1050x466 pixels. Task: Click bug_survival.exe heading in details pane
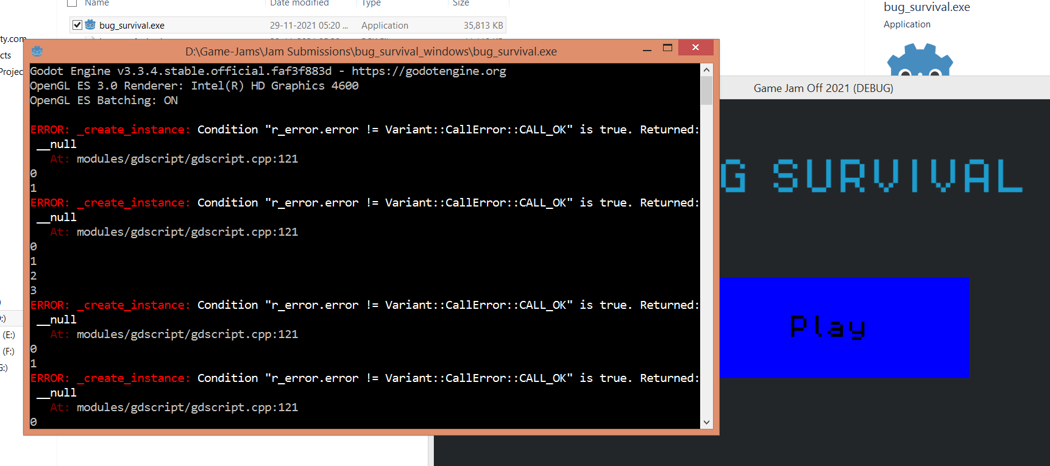(x=927, y=7)
